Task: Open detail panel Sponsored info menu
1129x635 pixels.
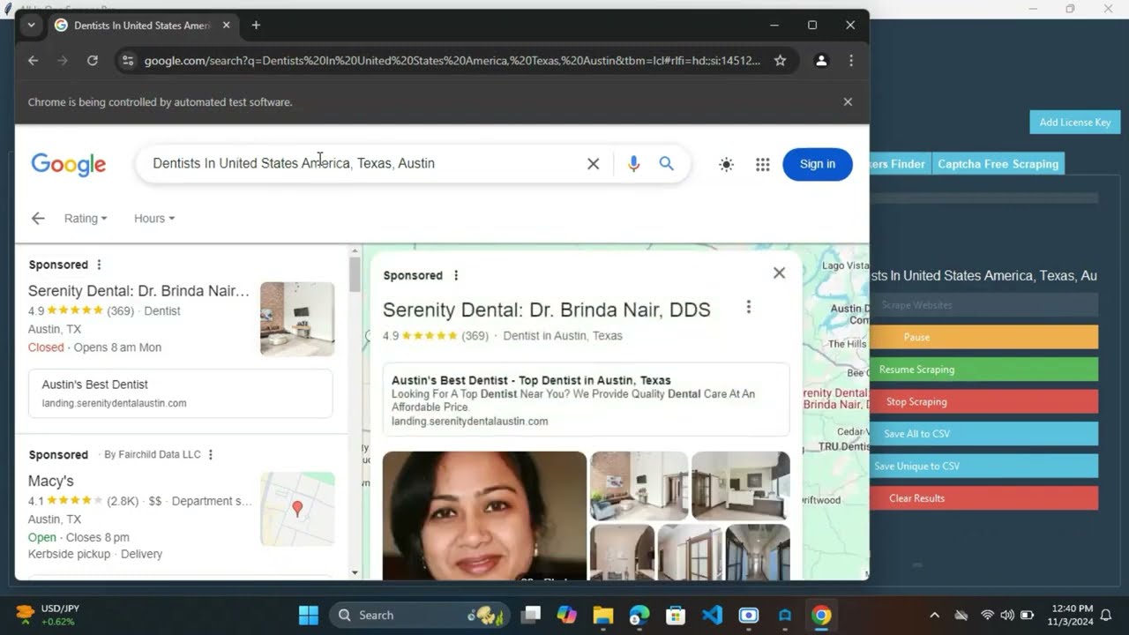Action: tap(456, 276)
